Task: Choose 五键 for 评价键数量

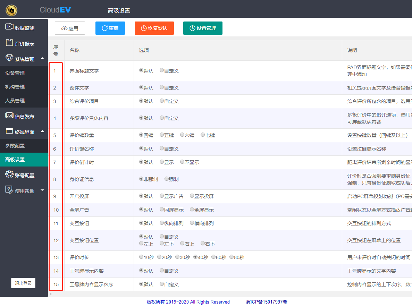Action: point(162,135)
